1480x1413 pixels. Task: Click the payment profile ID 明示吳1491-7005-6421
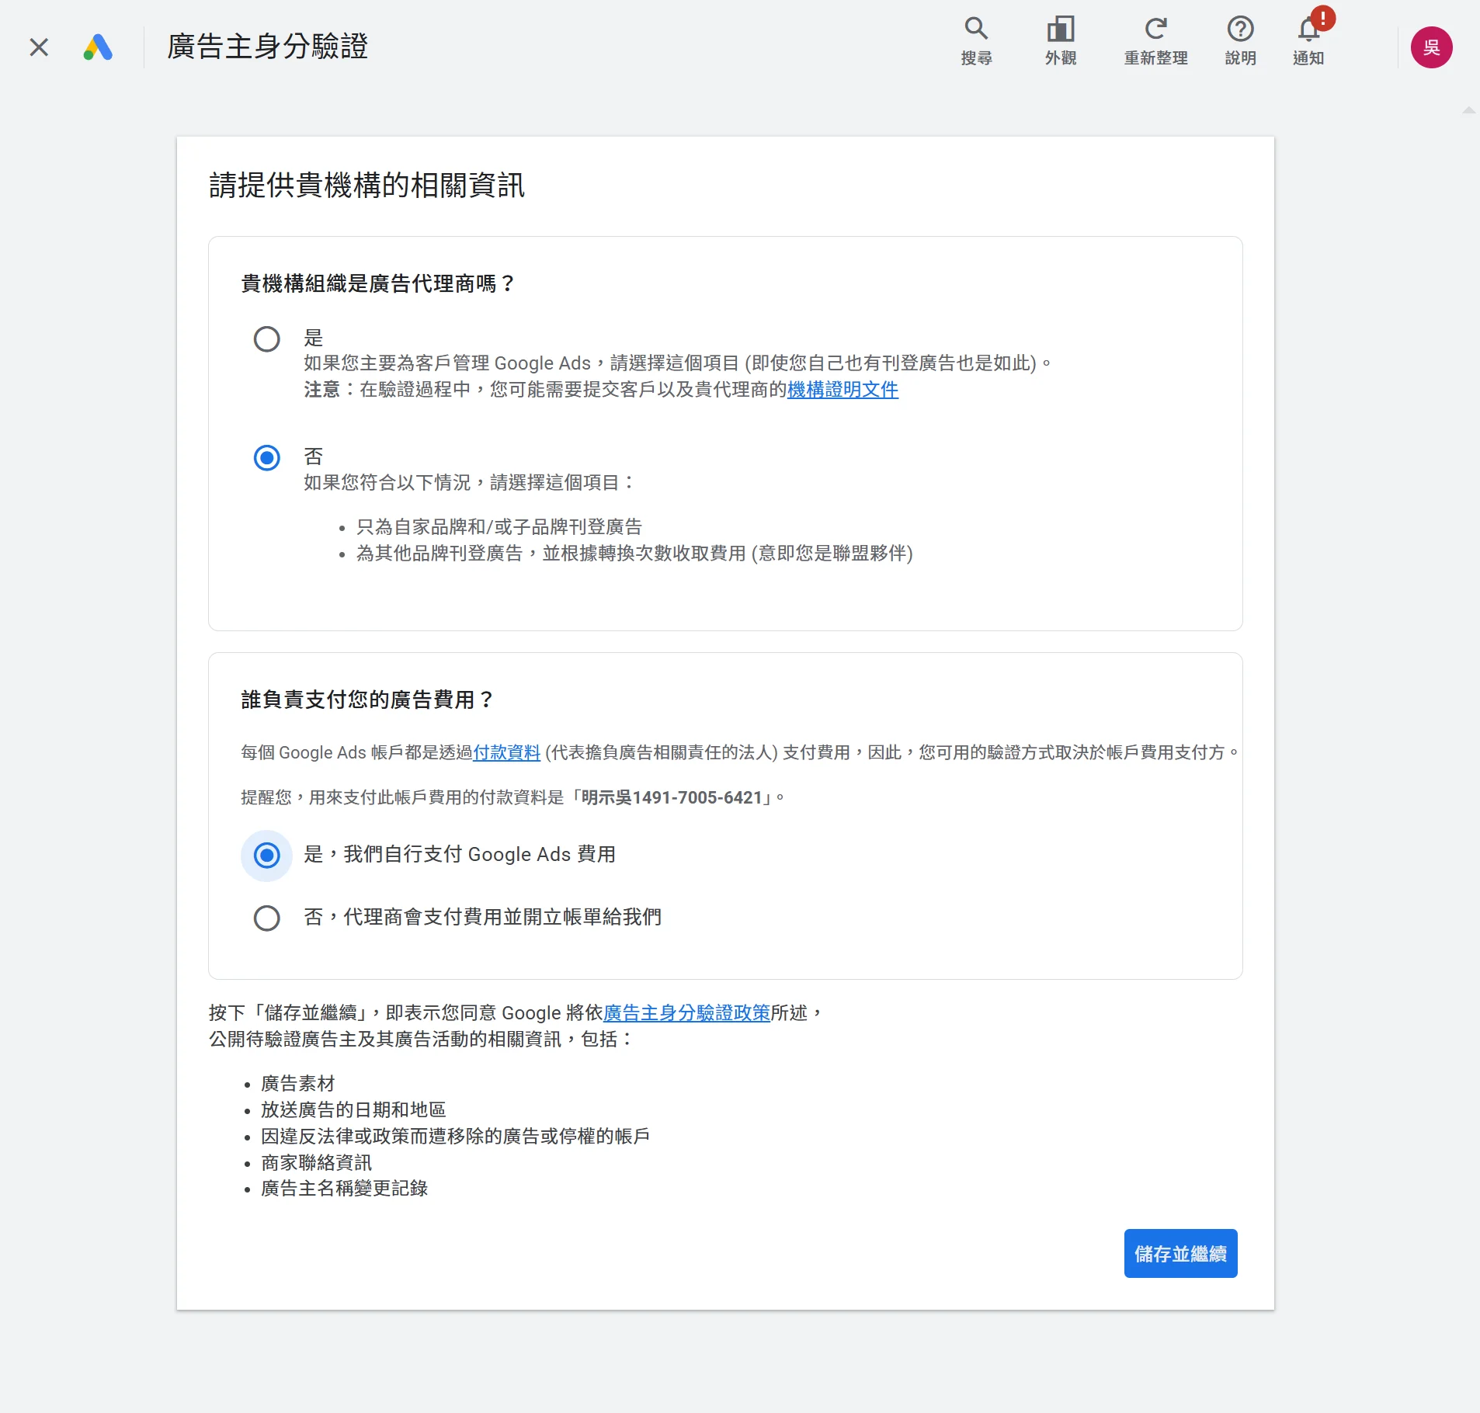tap(671, 797)
